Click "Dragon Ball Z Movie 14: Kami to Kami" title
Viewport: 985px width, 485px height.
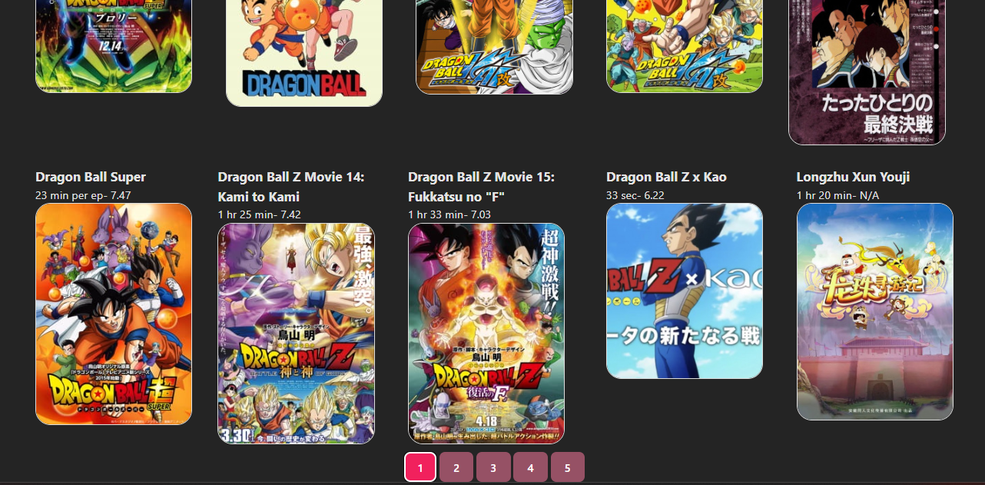point(290,187)
